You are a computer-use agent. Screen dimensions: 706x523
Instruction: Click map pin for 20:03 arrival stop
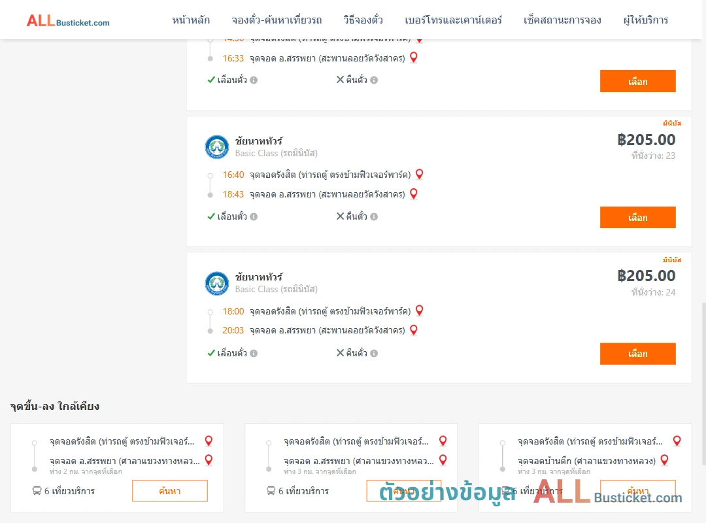(x=413, y=329)
